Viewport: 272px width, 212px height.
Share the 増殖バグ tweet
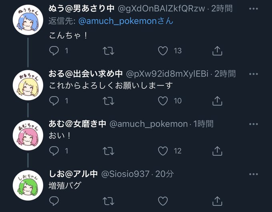[x=217, y=201]
